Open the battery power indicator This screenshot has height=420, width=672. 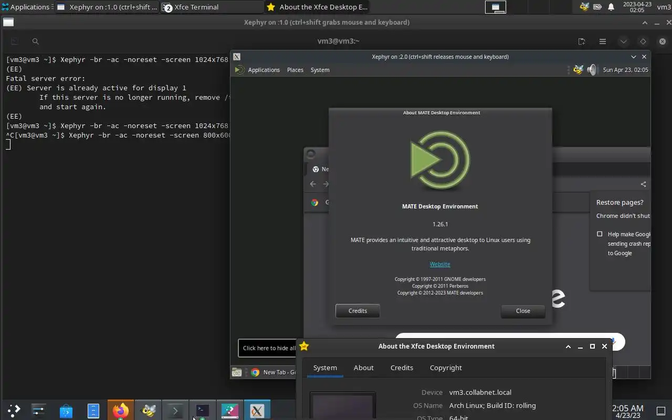(x=597, y=7)
